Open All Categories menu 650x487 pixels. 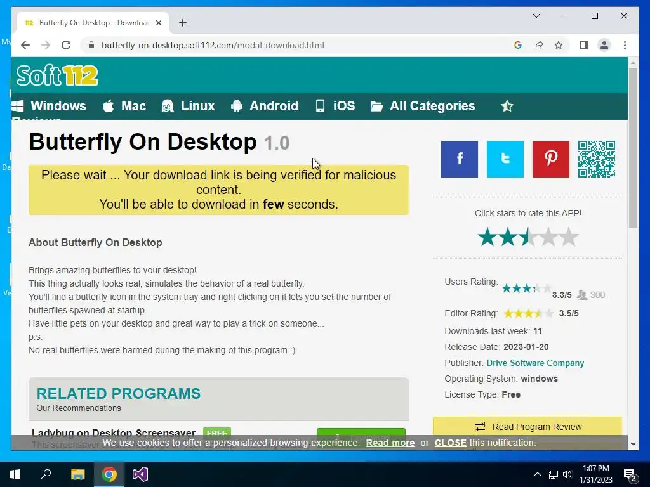[423, 106]
